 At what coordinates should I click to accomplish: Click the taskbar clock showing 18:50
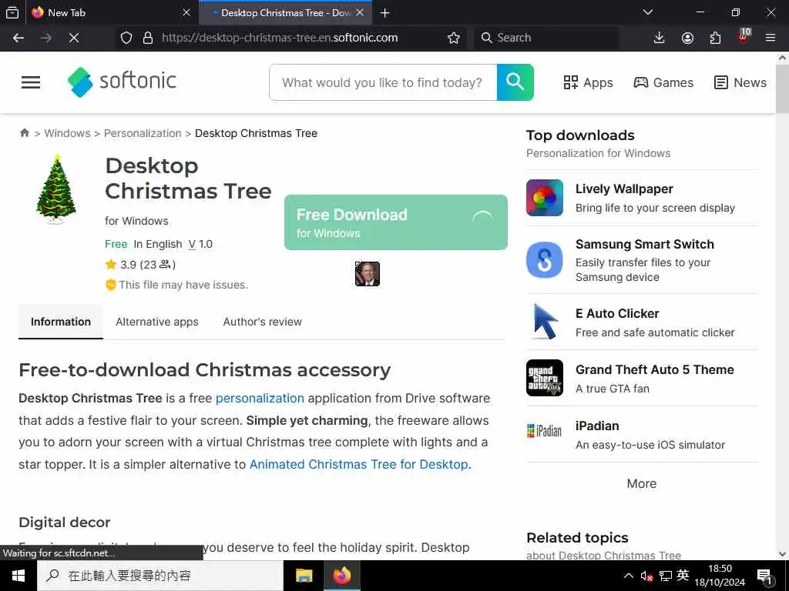pos(720,576)
